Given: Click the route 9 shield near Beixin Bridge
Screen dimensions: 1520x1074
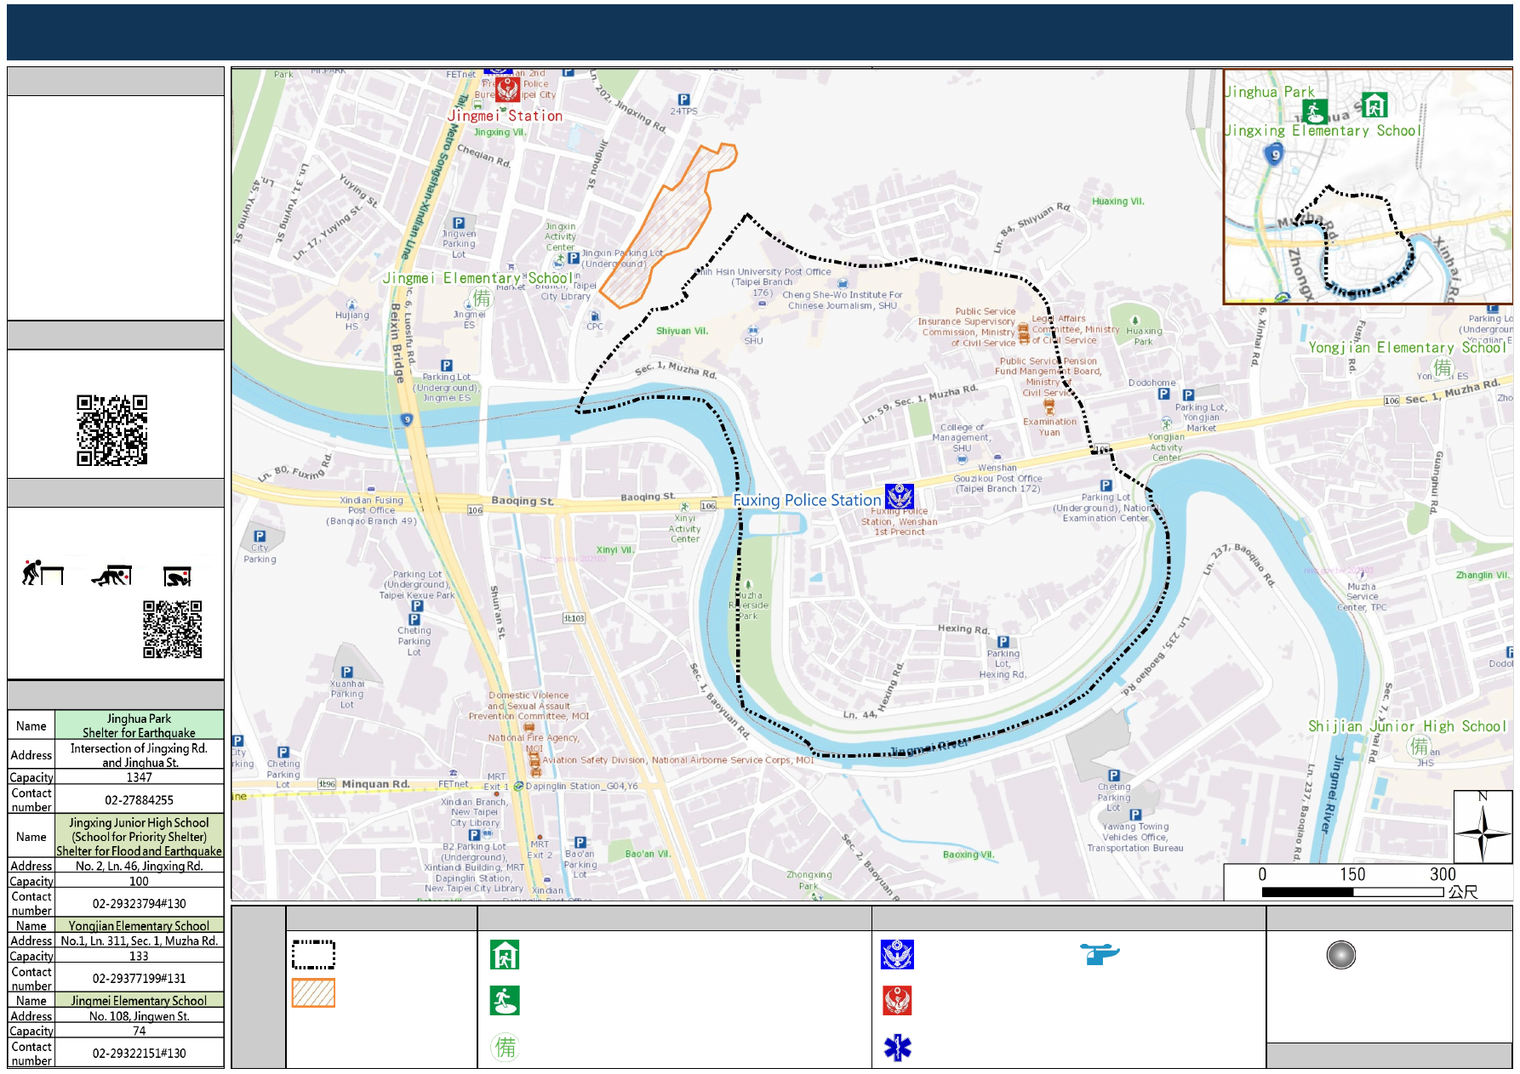Looking at the screenshot, I should (408, 419).
